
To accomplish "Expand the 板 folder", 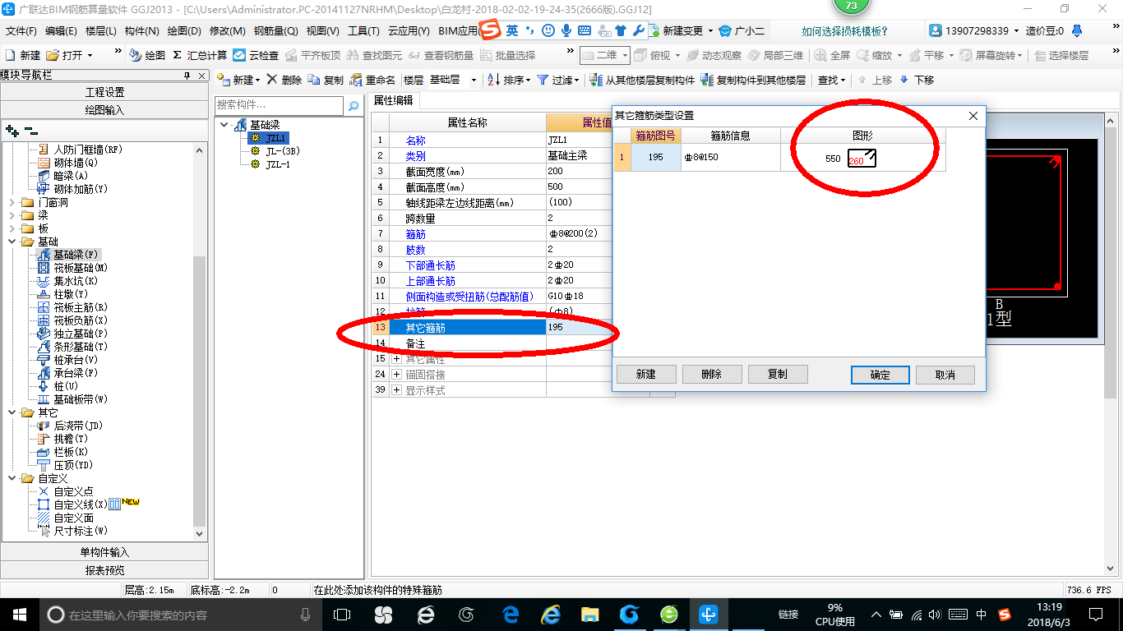I will tap(12, 228).
